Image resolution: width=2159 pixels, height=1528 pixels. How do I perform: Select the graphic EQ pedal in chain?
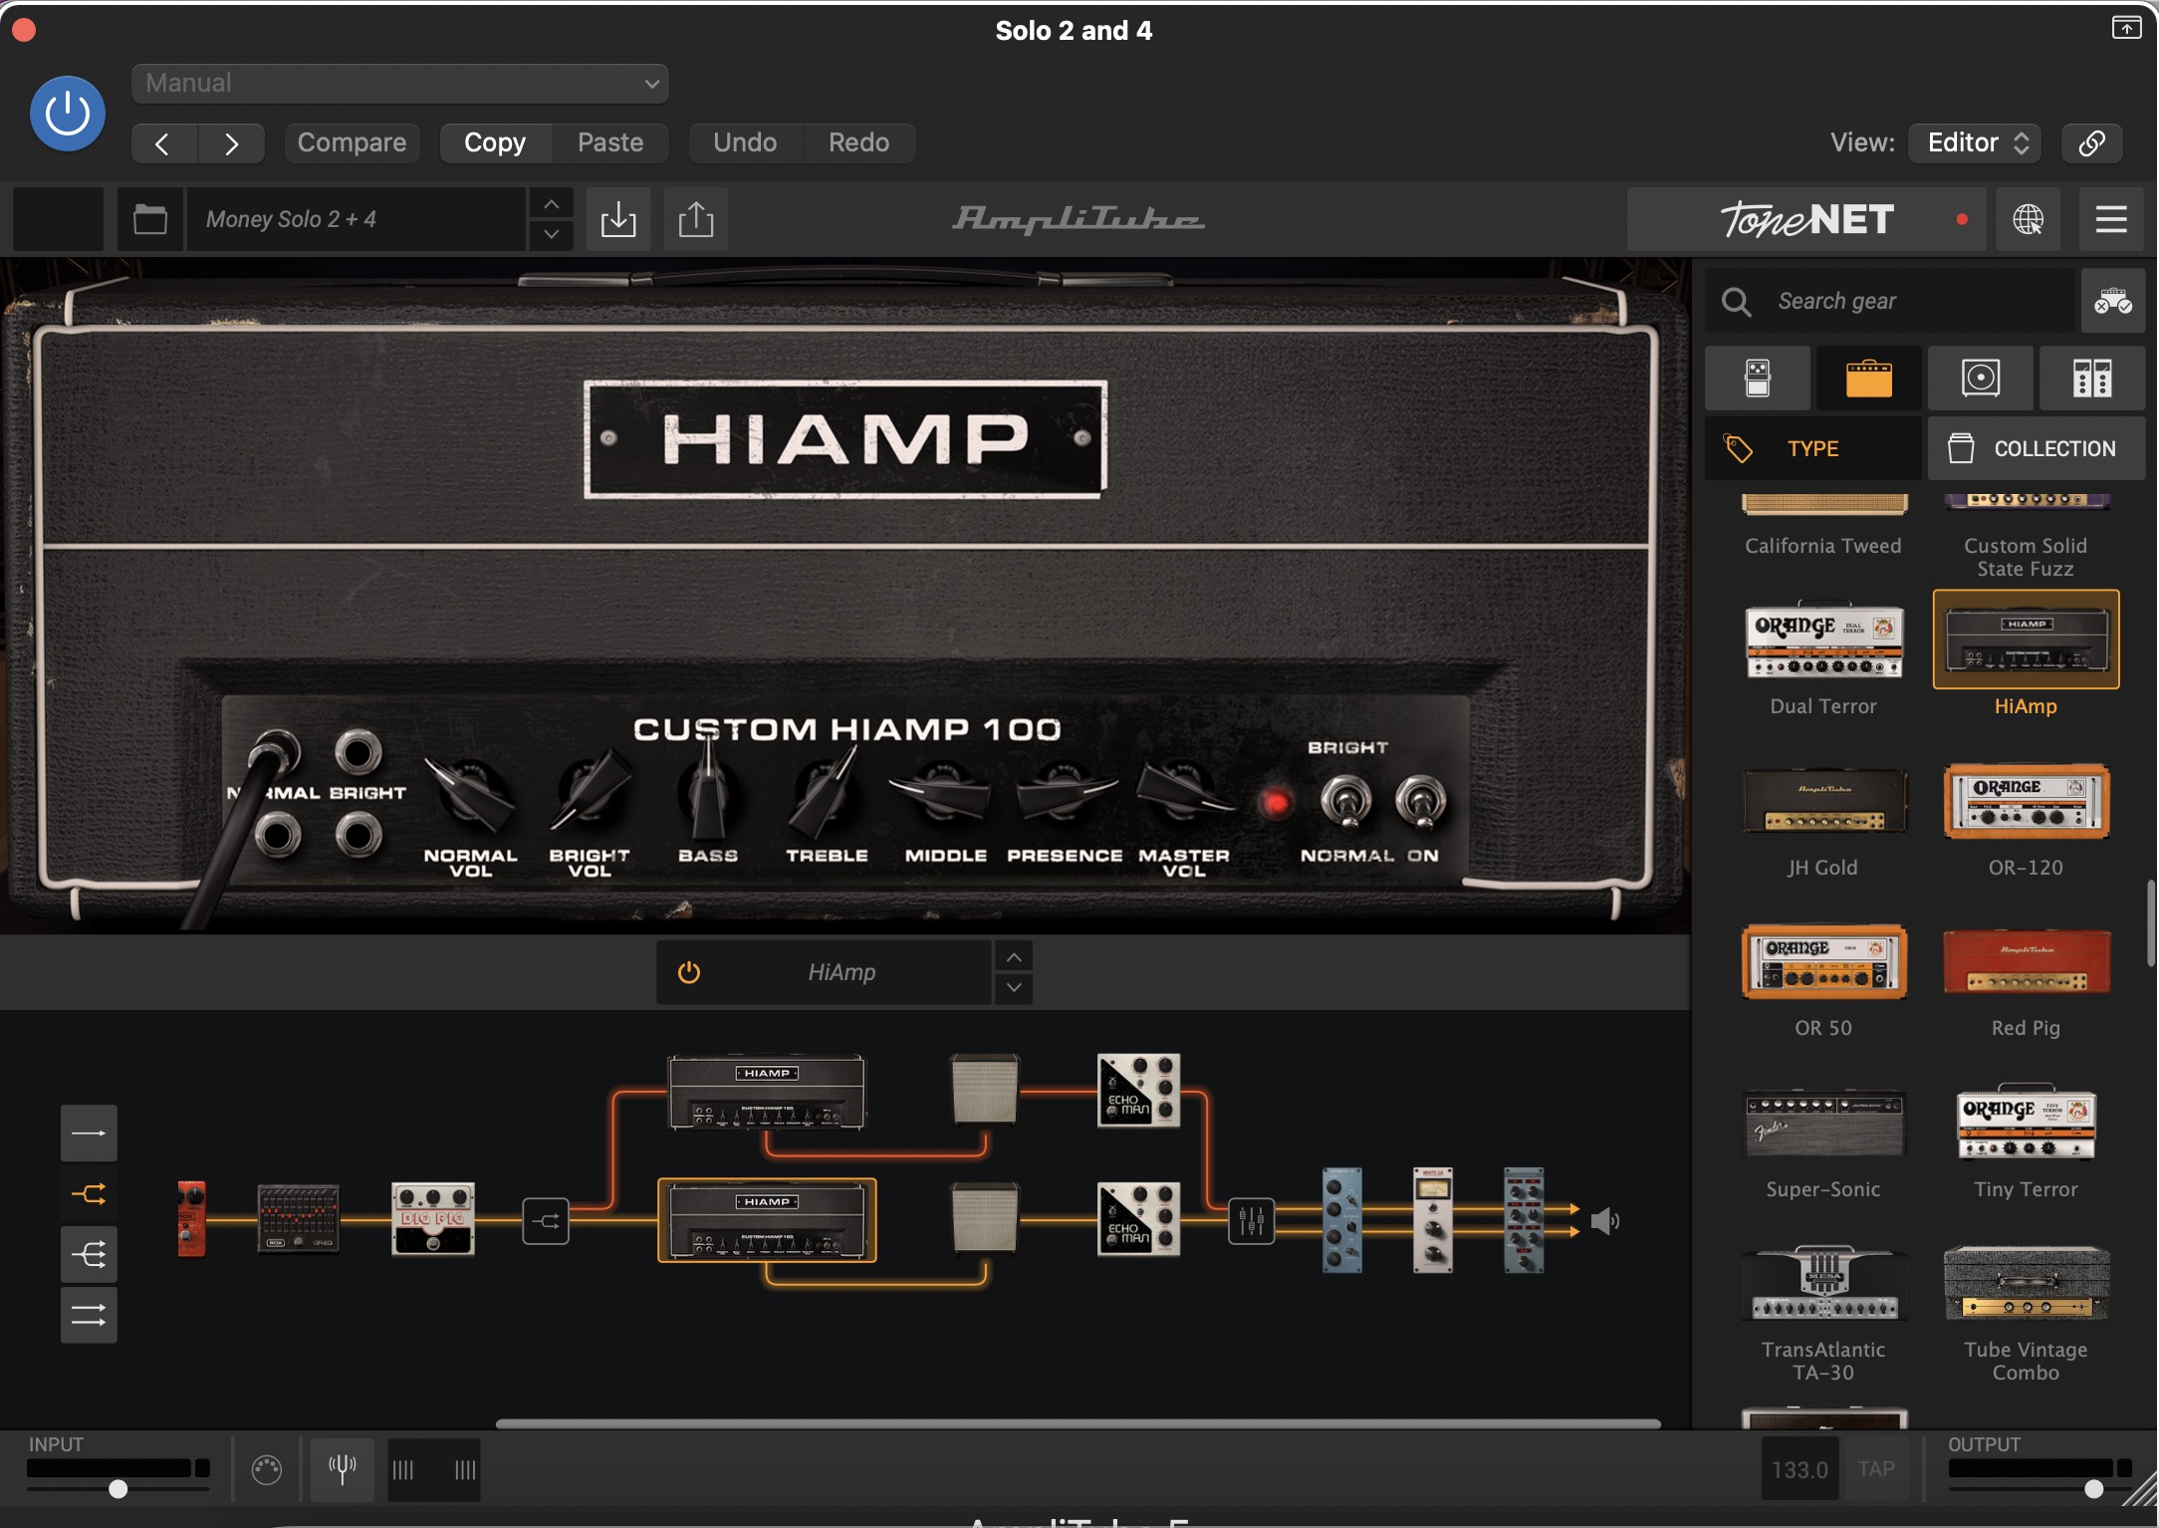pos(298,1218)
